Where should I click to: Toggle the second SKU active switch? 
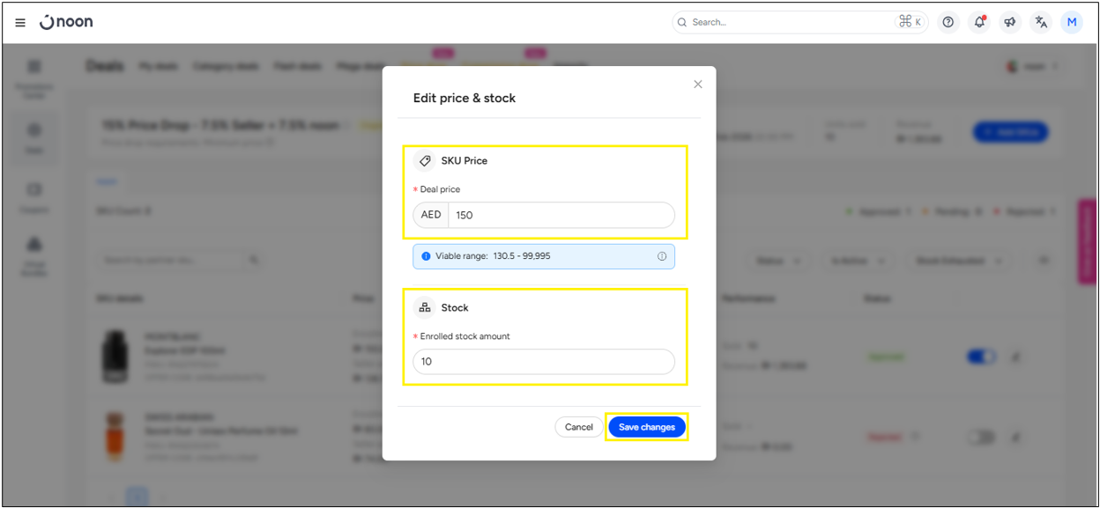(x=981, y=437)
